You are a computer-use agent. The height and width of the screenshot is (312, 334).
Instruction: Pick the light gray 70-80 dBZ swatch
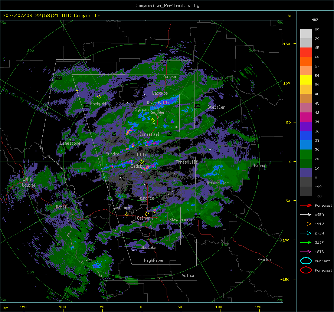tap(306, 34)
